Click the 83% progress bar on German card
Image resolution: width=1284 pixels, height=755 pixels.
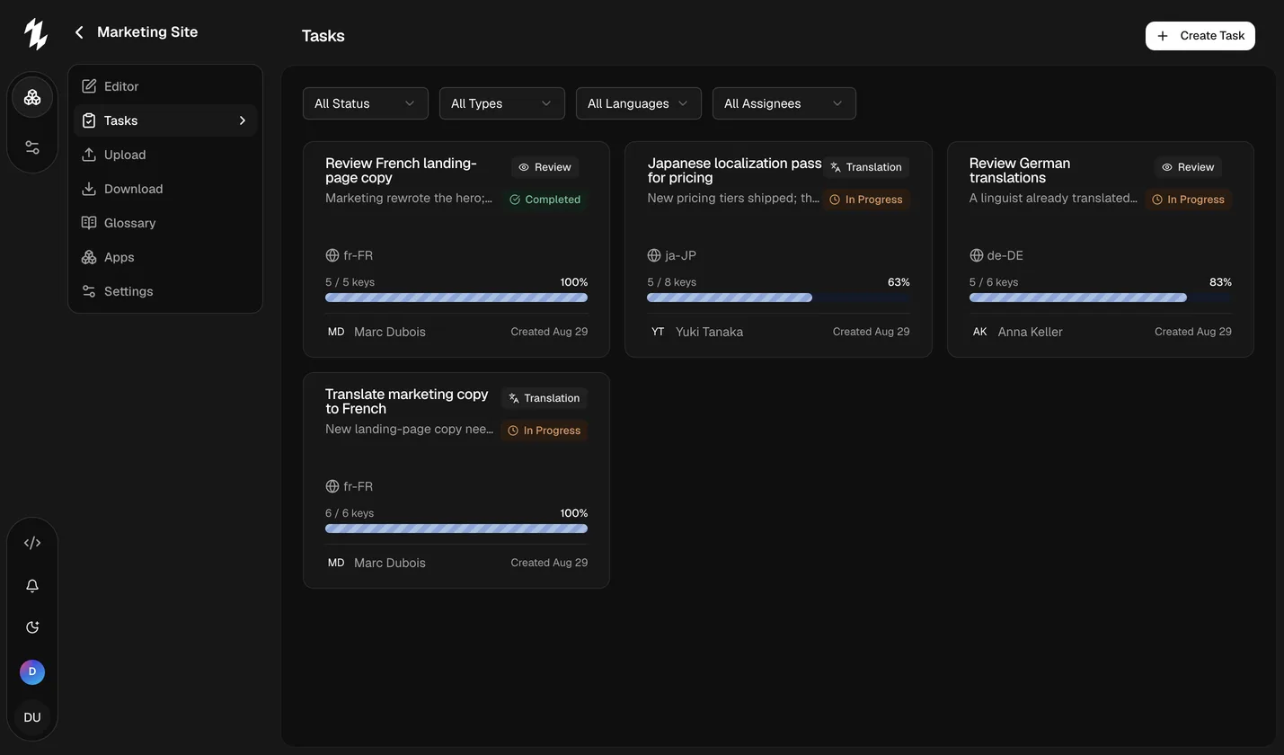pos(1101,298)
